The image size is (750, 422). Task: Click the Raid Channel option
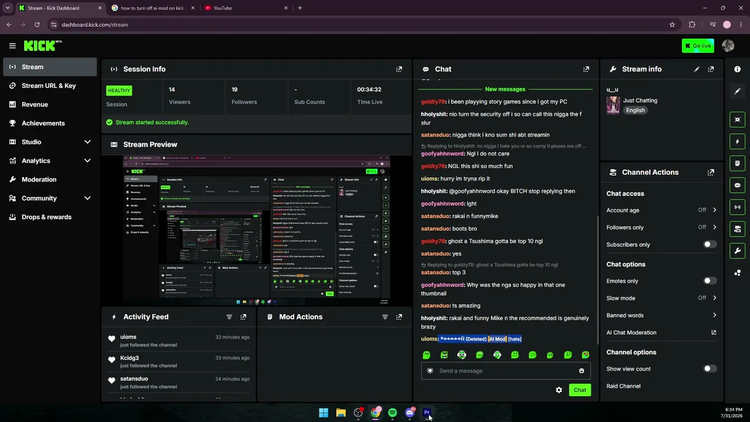pyautogui.click(x=623, y=386)
